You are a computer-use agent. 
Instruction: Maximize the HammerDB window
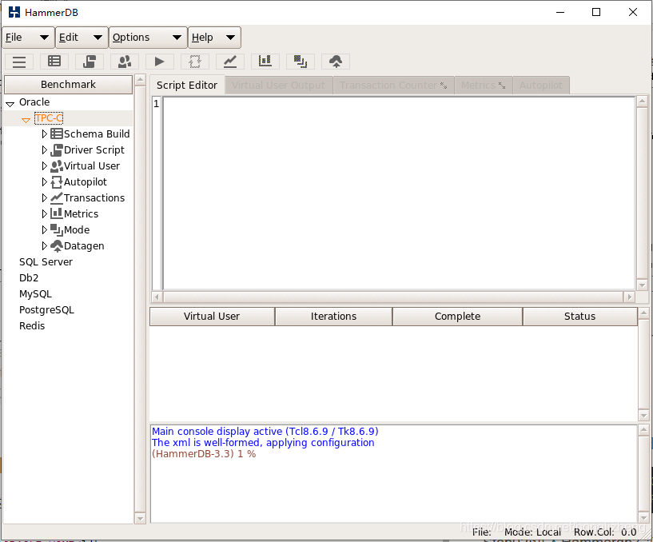596,12
